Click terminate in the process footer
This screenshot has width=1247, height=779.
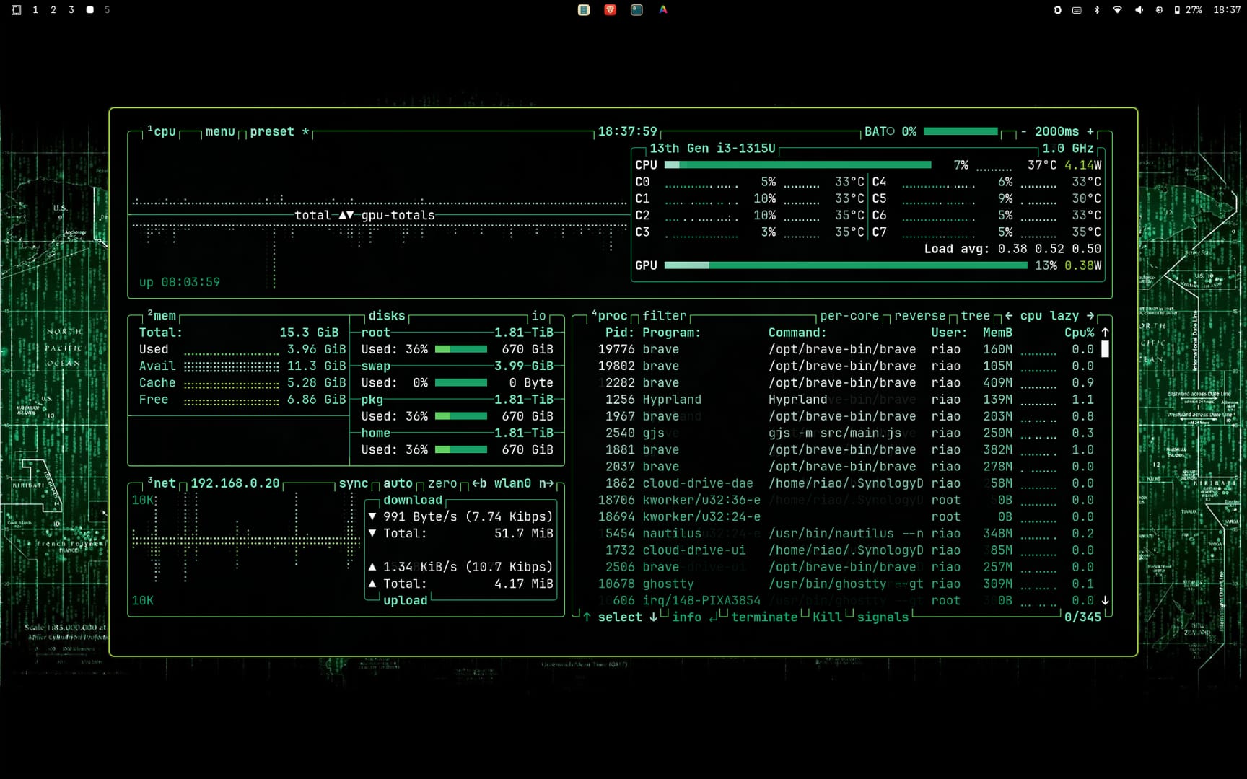(x=763, y=617)
